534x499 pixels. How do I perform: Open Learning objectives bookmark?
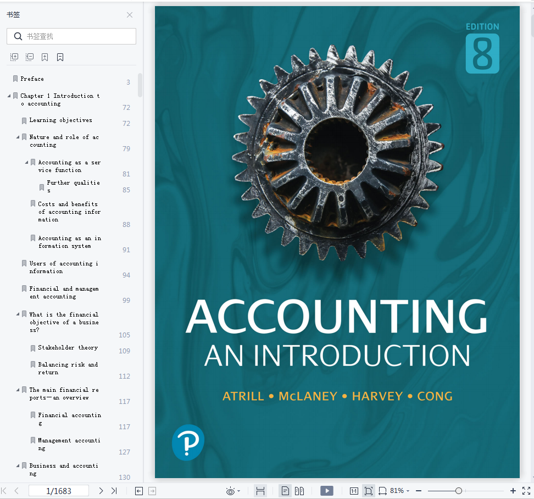[60, 120]
